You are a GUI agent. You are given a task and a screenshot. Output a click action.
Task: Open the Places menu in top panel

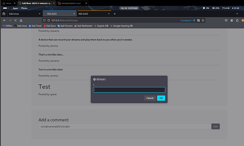pos(24,8)
